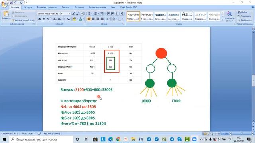This screenshot has height=143, width=255.
Task: Switch to the Вставка ribbon tab
Action: (28, 7)
